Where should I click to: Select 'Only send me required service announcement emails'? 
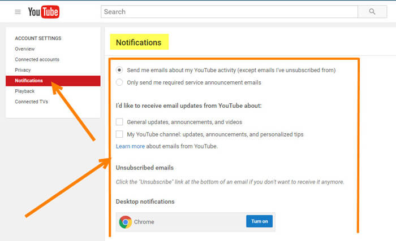119,82
